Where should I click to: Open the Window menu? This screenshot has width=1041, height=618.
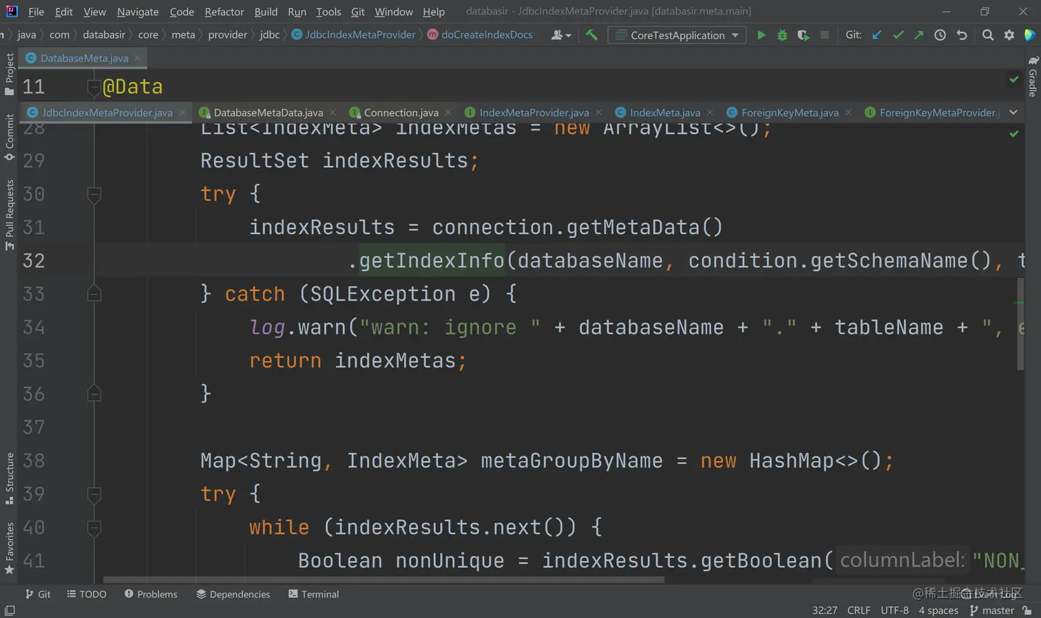(394, 12)
